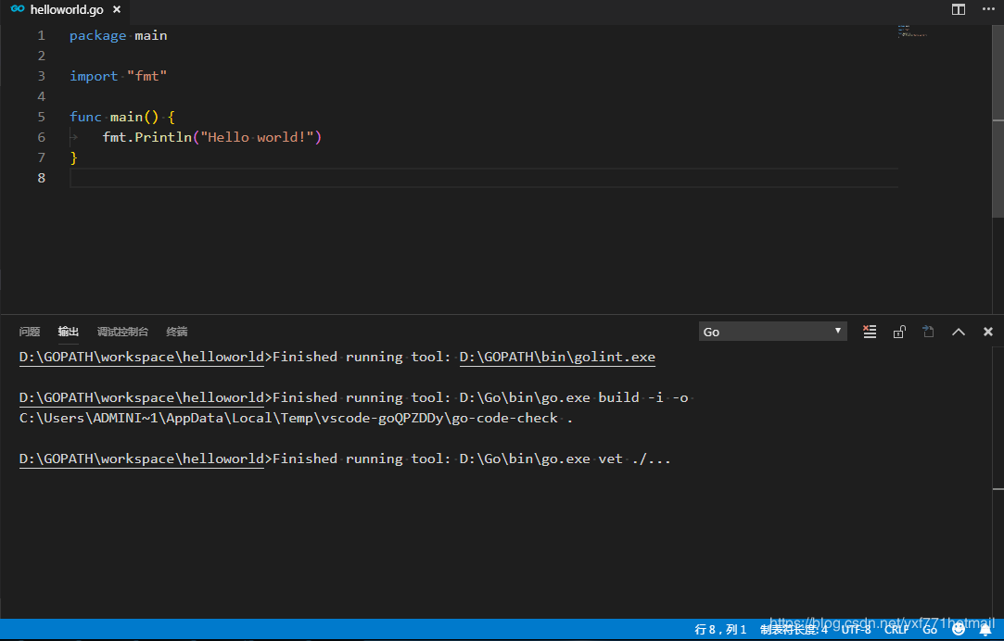Open the 终端 (Terminal) tab
This screenshot has height=641, width=1004.
177,332
